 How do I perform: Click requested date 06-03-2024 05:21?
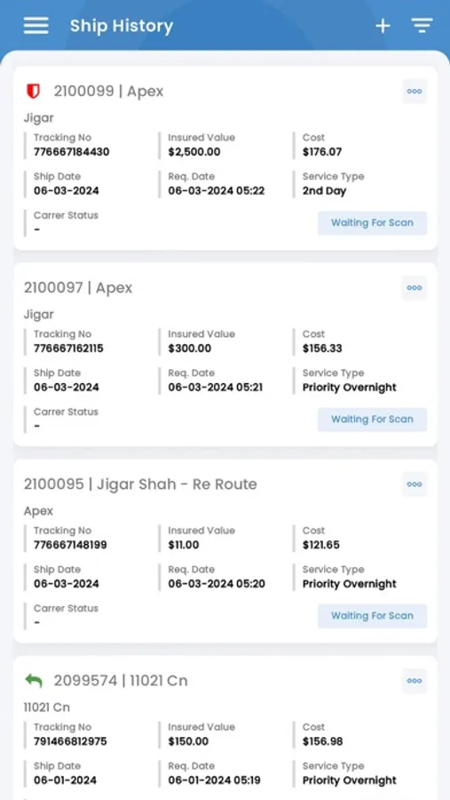coord(216,388)
